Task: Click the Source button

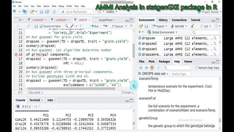Action: 117,26
